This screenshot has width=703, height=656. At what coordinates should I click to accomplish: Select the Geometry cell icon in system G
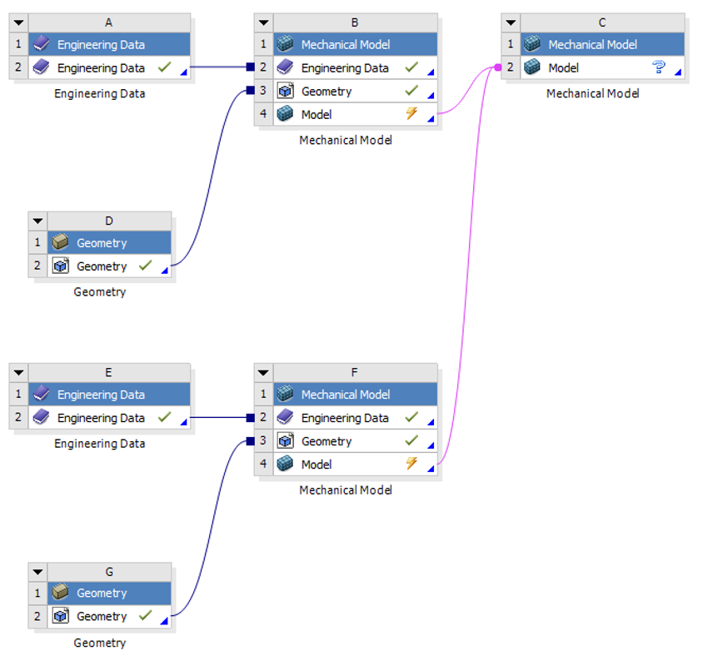coord(60,616)
